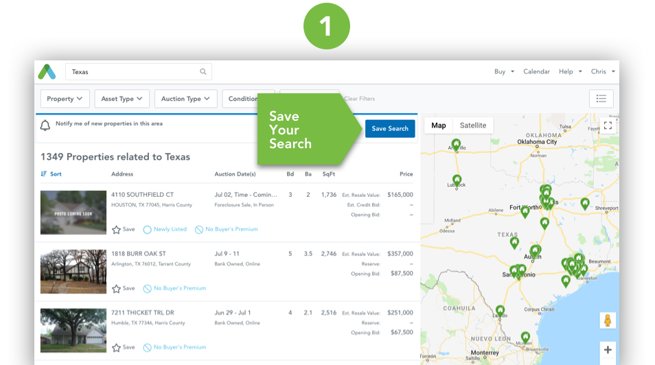Image resolution: width=655 pixels, height=365 pixels.
Task: Expand the Auction Type filter
Action: (x=185, y=99)
